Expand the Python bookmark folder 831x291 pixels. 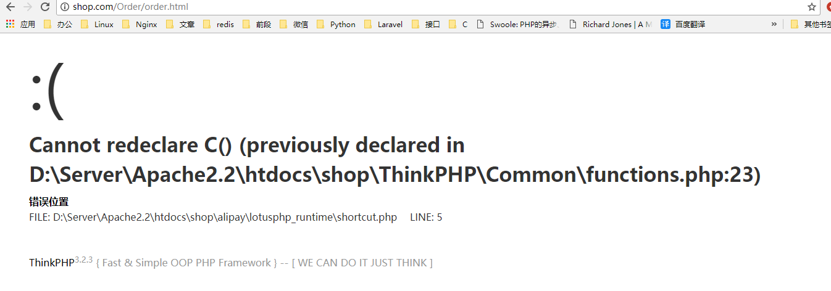pyautogui.click(x=336, y=25)
